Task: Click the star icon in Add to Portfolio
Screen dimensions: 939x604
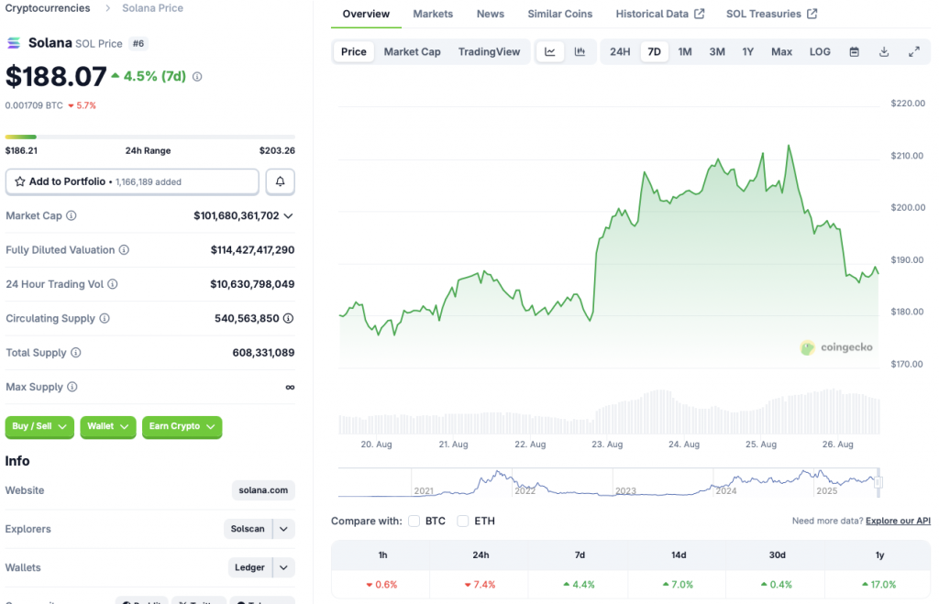Action: tap(20, 181)
